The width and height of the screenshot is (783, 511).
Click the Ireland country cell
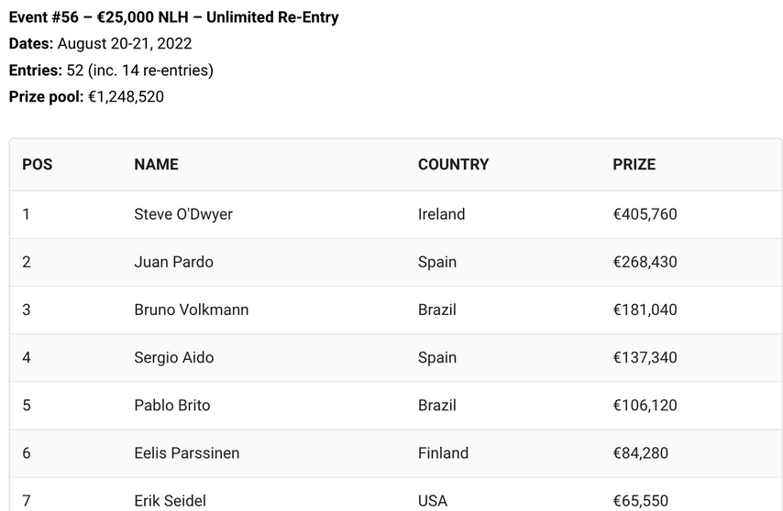pyautogui.click(x=441, y=214)
